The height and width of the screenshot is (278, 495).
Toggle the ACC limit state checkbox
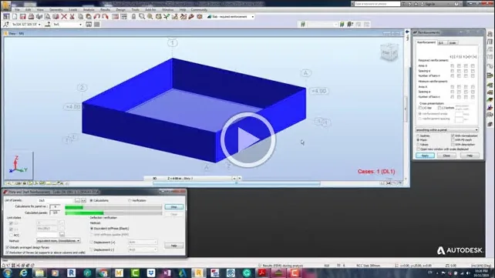click(x=11, y=235)
